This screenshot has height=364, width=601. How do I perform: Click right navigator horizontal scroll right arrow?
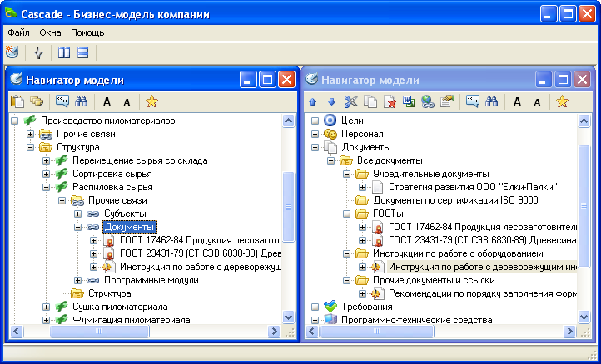(x=569, y=331)
